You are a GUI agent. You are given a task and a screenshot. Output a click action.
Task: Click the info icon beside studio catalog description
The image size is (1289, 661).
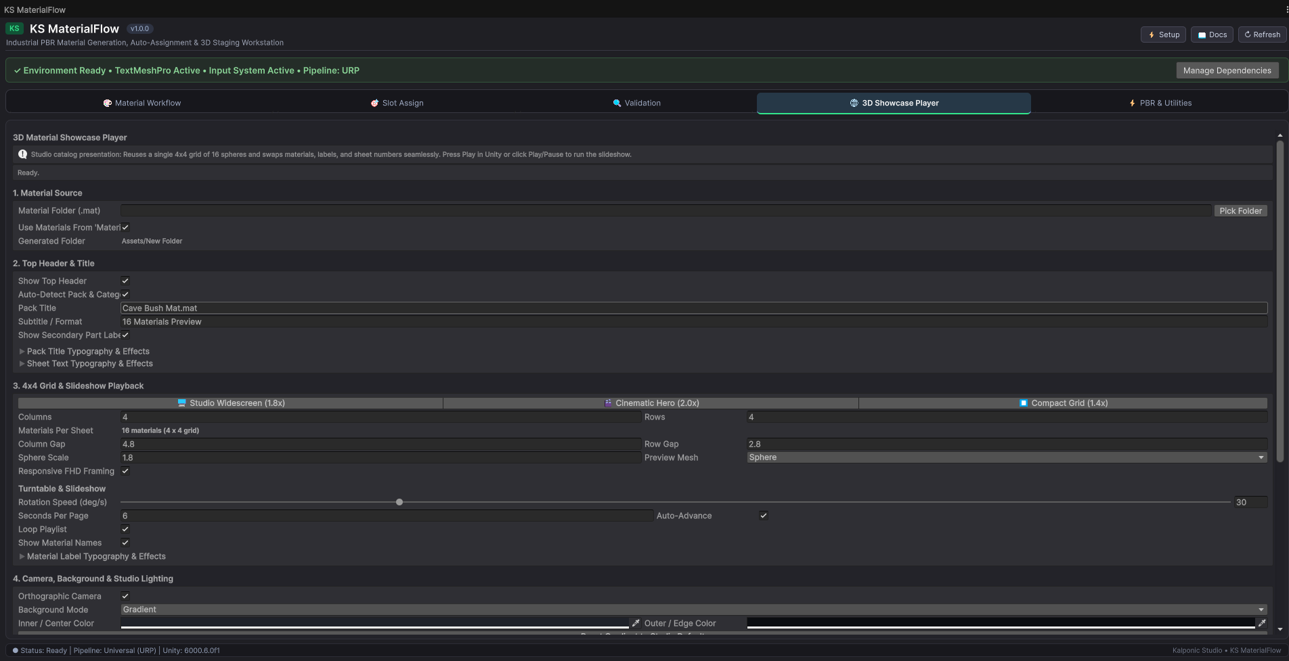pyautogui.click(x=22, y=154)
